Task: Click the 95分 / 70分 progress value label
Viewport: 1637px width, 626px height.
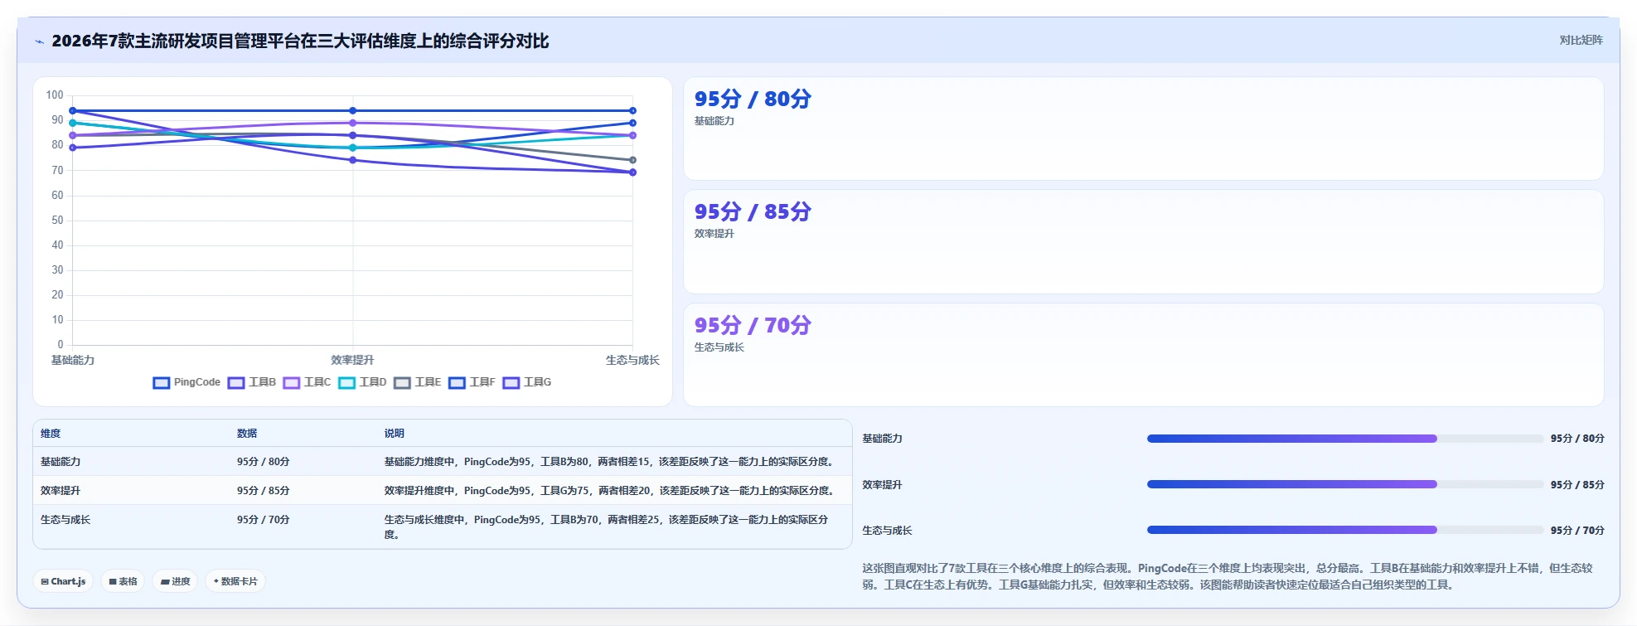Action: [x=1577, y=531]
